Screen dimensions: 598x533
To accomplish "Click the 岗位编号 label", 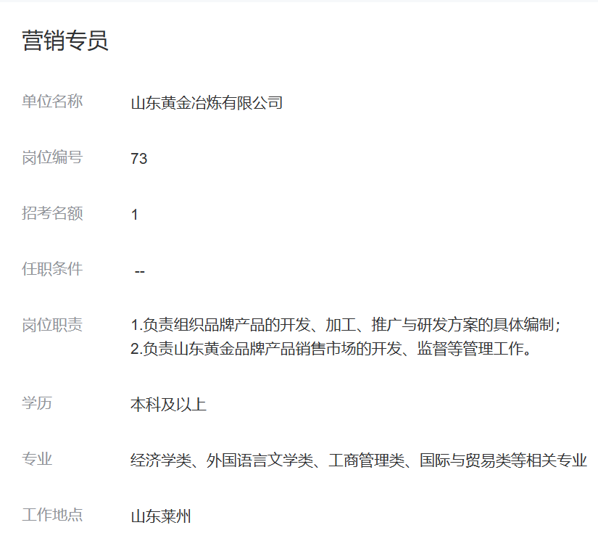I will click(x=52, y=157).
